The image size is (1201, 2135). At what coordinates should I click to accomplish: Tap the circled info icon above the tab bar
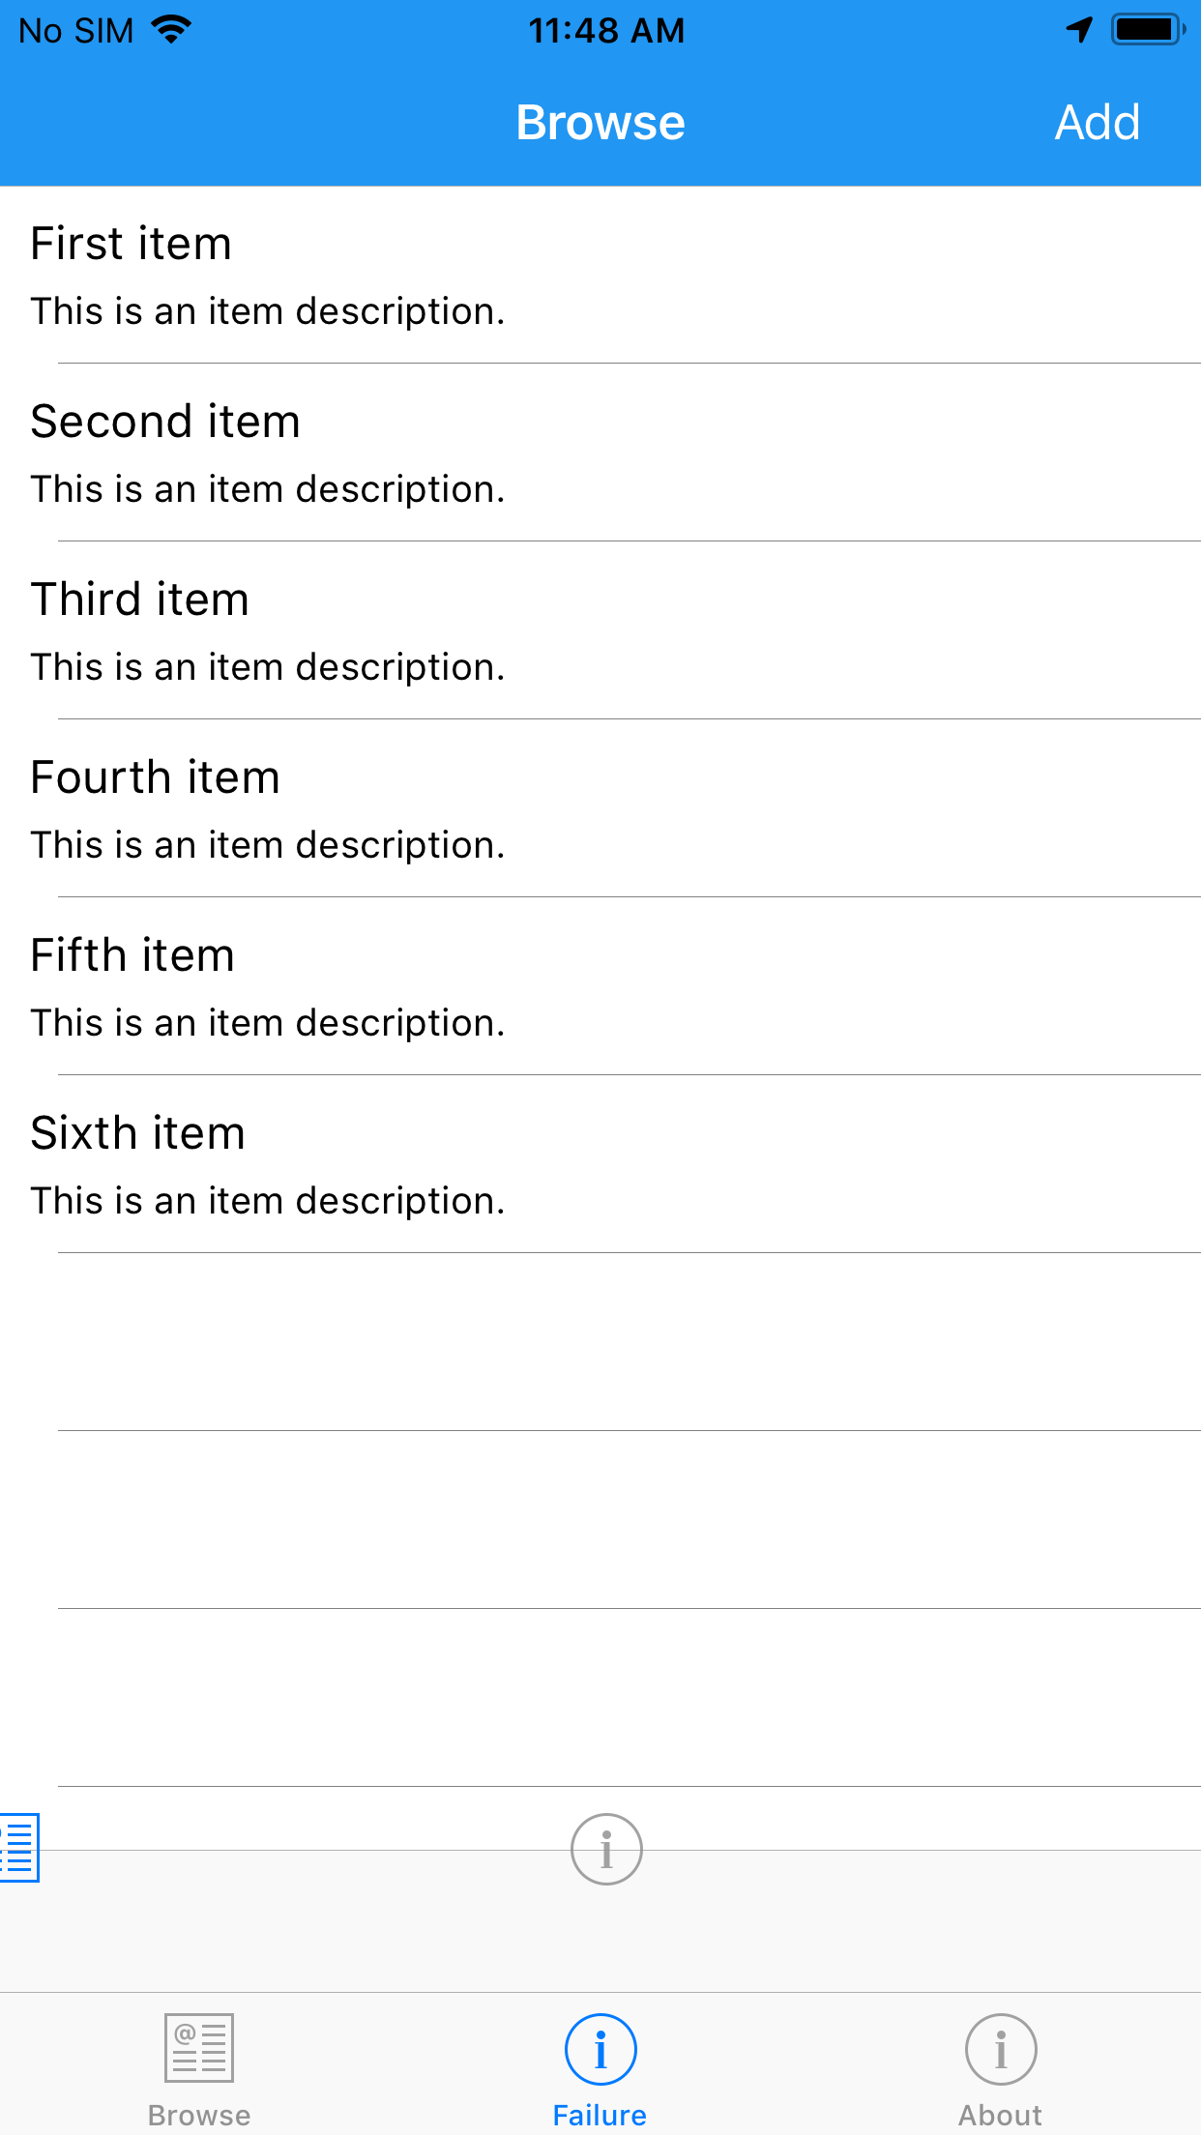(605, 1849)
